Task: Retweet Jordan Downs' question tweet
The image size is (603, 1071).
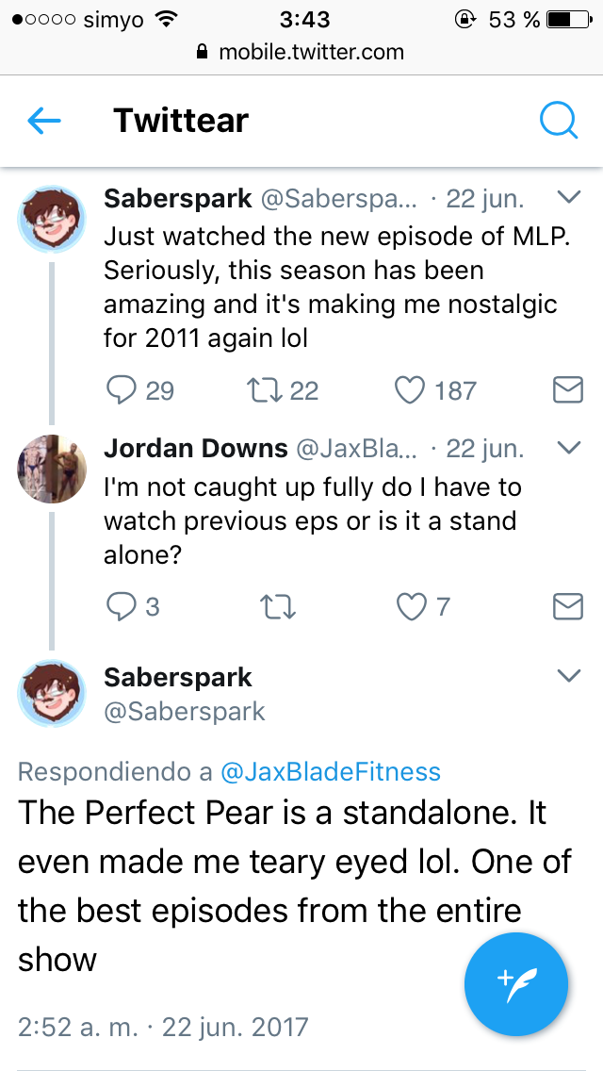Action: [x=277, y=607]
